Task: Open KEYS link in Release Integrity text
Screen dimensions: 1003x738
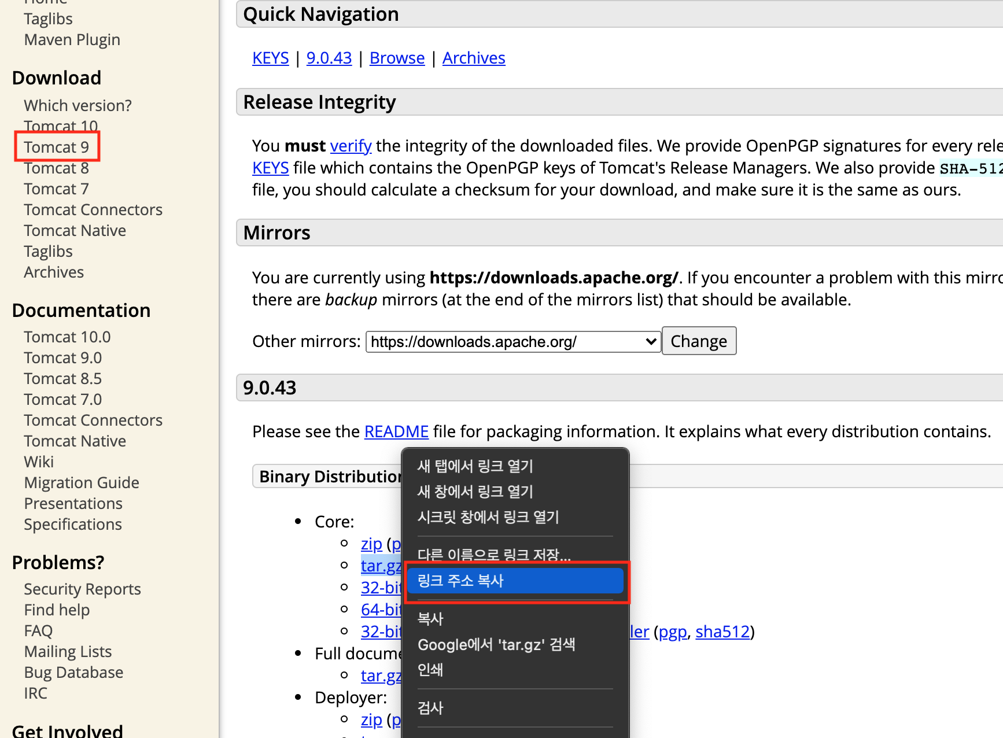Action: (270, 168)
